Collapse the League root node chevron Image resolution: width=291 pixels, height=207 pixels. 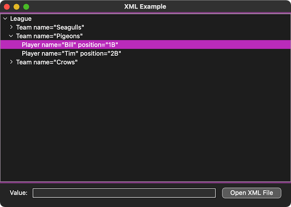[5, 18]
